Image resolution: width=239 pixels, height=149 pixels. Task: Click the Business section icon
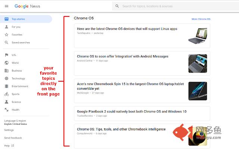pos(6,70)
